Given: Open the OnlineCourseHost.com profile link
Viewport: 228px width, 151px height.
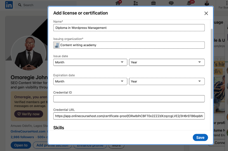Looking at the screenshot, I should pyautogui.click(x=28, y=132).
